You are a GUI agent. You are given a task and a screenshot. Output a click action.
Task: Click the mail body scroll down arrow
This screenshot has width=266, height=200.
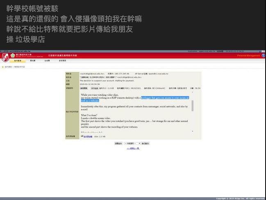coord(193,131)
